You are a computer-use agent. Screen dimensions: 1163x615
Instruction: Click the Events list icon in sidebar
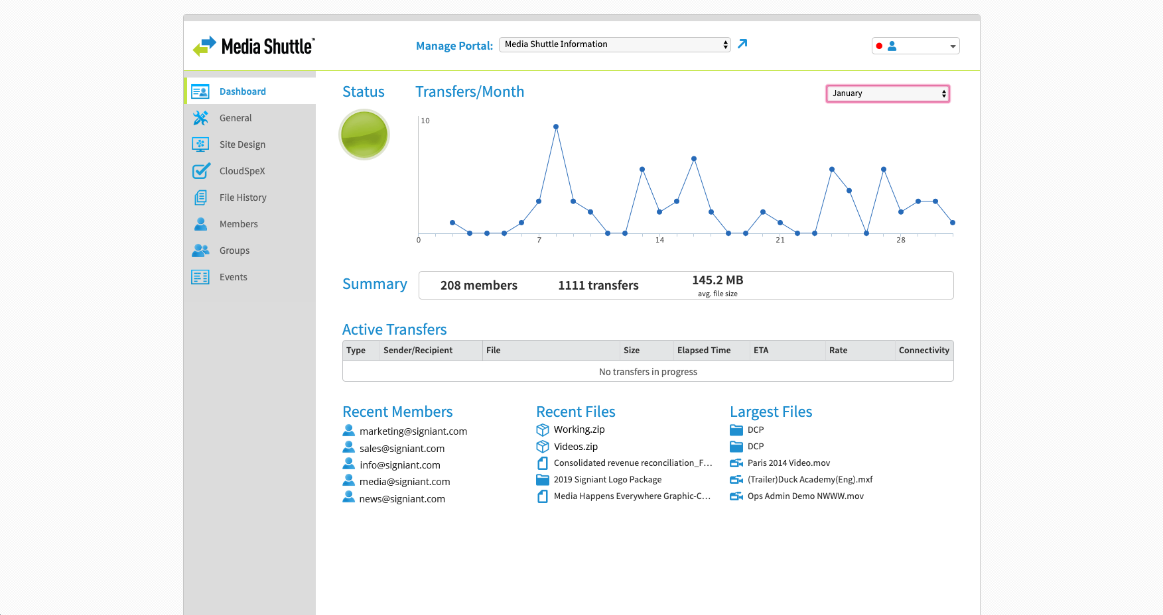(x=200, y=277)
